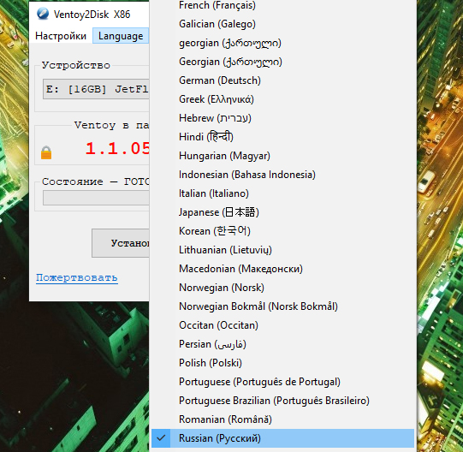Pick Greek (Ελληνικά) language
Image resolution: width=463 pixels, height=452 pixels.
(282, 99)
